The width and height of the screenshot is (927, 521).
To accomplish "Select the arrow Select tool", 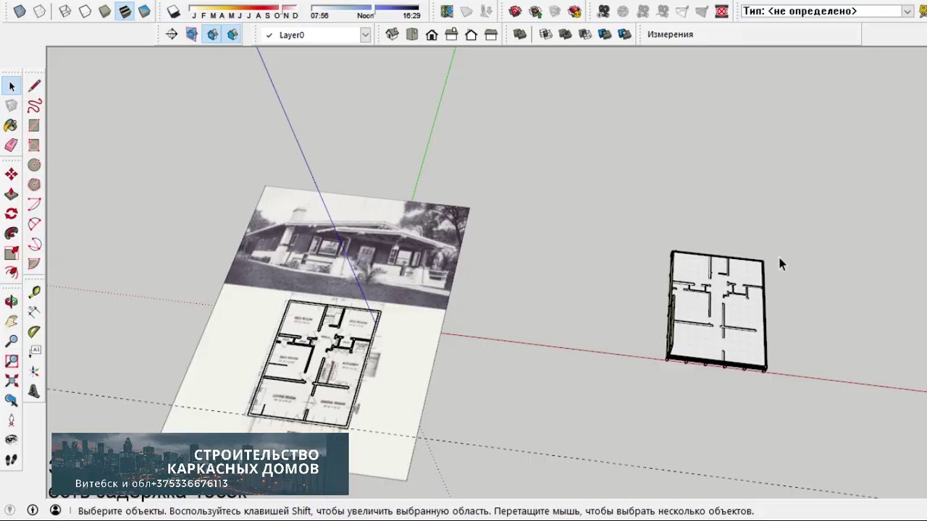I will coord(12,86).
